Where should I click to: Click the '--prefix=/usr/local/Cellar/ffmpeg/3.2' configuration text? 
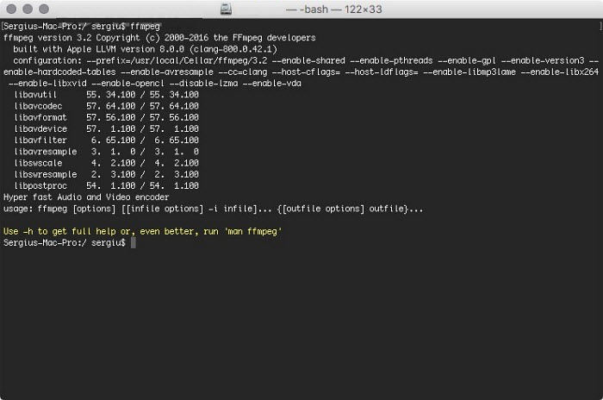[177, 60]
